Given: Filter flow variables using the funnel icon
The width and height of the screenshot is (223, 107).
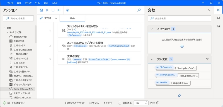Looking at the screenshot, I should tap(207, 59).
